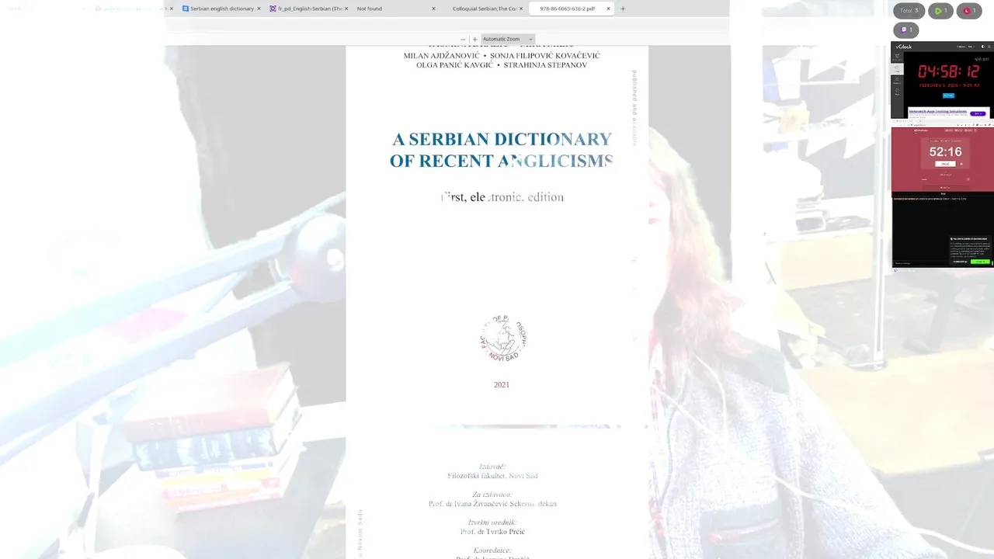The image size is (994, 559).
Task: Click the purple Twitch counter badge
Action: (906, 30)
